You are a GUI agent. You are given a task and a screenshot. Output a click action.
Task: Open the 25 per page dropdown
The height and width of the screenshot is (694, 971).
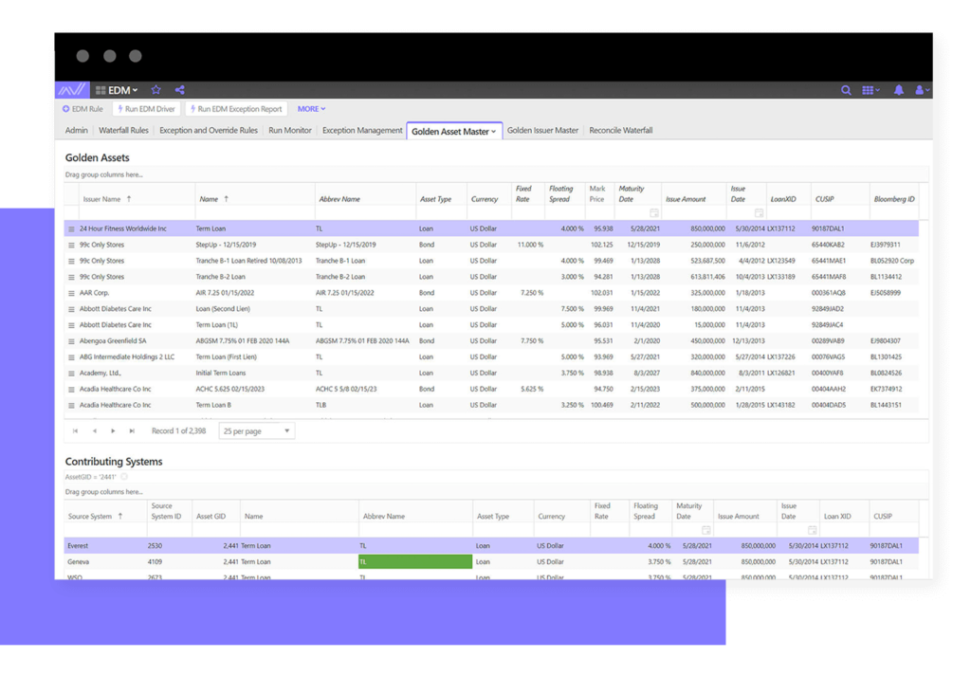(x=256, y=430)
